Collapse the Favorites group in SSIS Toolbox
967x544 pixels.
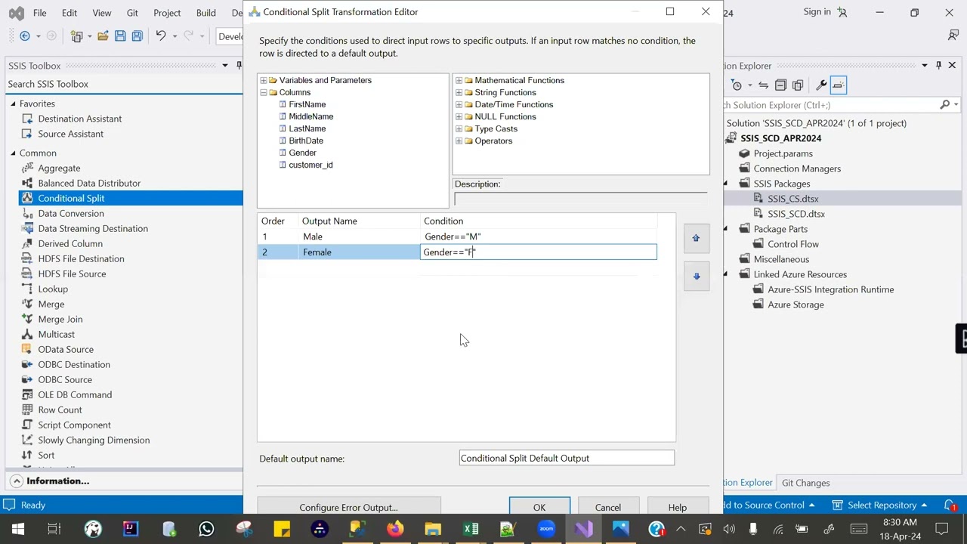click(13, 104)
